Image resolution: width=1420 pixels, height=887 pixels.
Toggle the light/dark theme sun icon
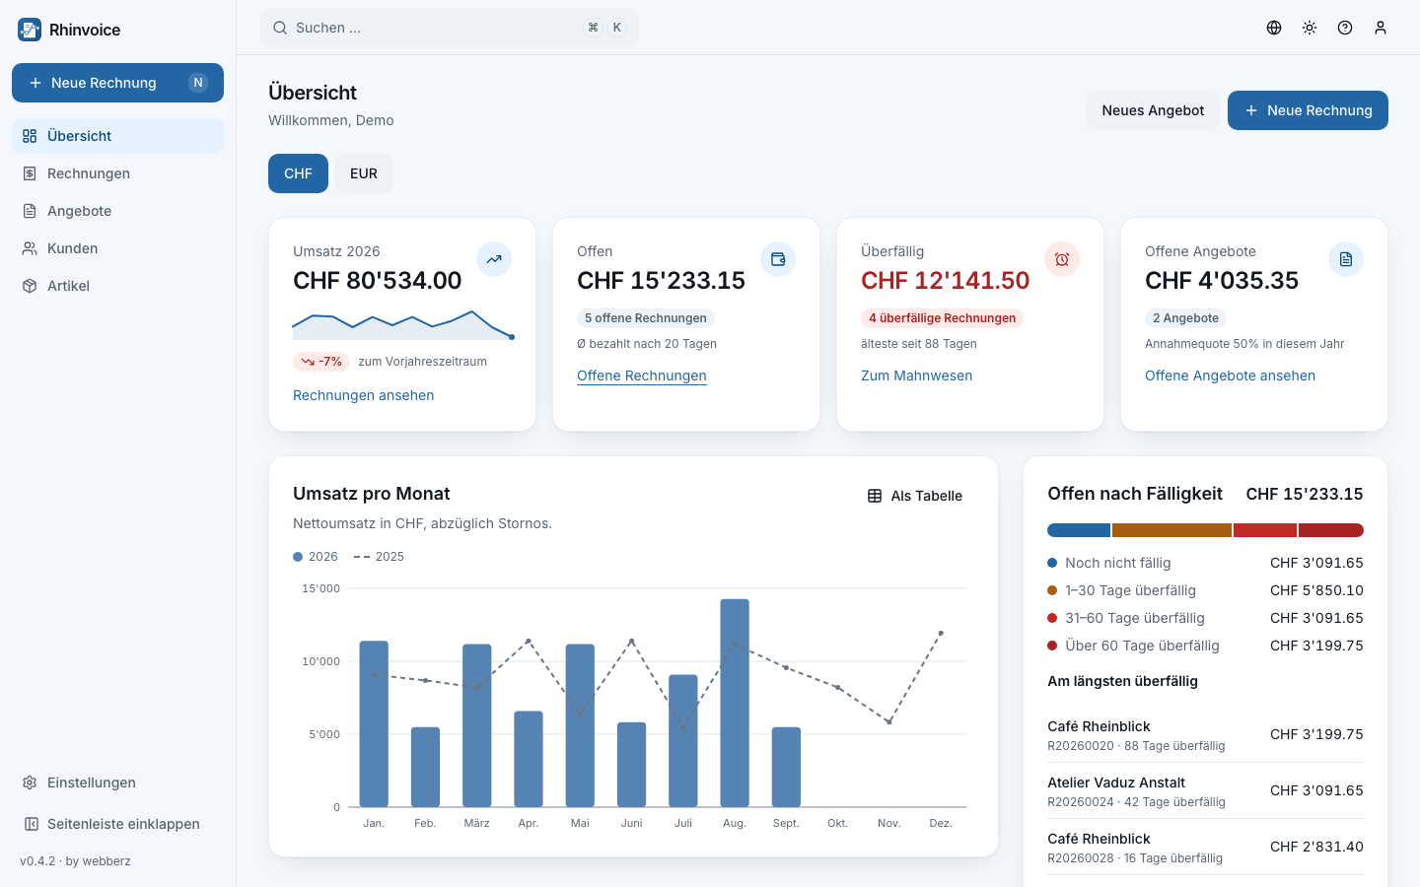pyautogui.click(x=1310, y=28)
